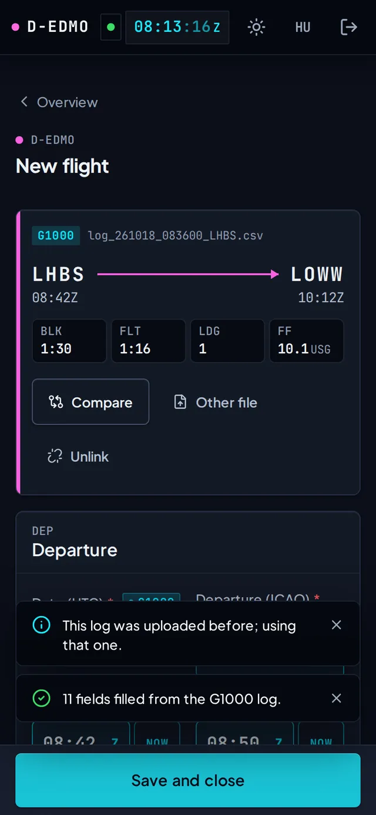Viewport: 376px width, 815px height.
Task: Click the G1000 badge on log card
Action: [x=56, y=235]
